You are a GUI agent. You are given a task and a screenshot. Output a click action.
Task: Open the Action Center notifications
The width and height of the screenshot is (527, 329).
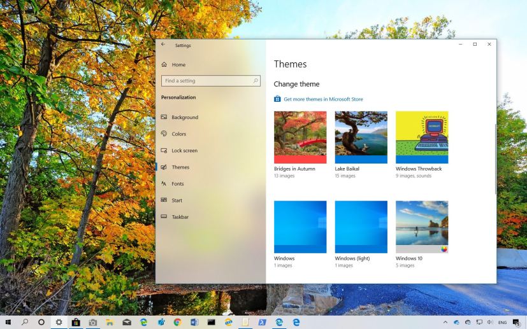click(x=517, y=323)
